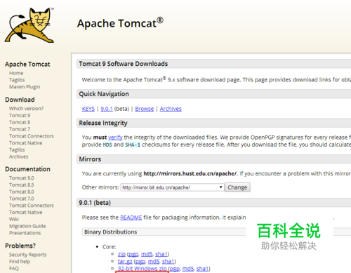351x273 pixels.
Task: Open Tomcat Native under Download
Action: pos(26,143)
